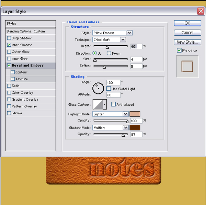
Task: Enable the Texture sub-option checkbox
Action: click(13, 79)
